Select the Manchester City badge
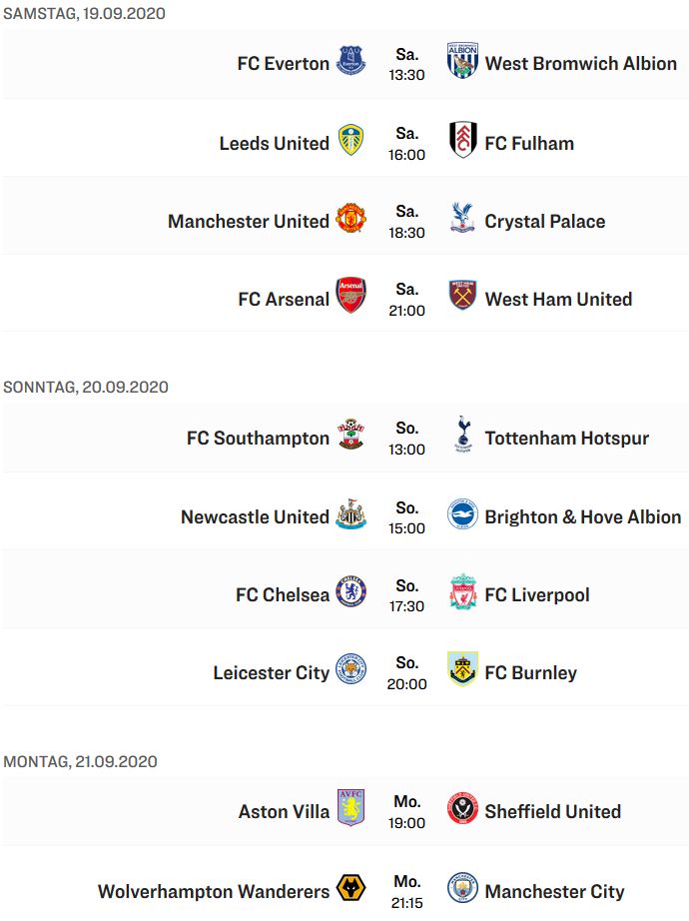This screenshot has height=921, width=689. (x=462, y=888)
